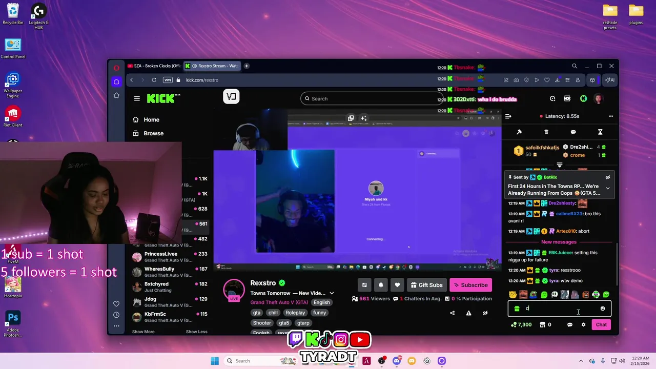Open picture-in-picture icon on the stream video
656x369 pixels.
(351, 118)
